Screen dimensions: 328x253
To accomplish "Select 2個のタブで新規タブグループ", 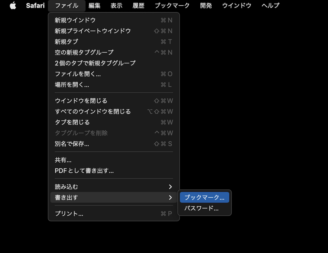I will (x=114, y=63).
